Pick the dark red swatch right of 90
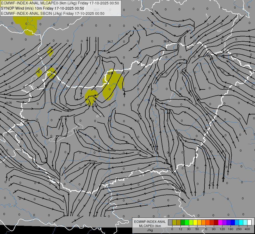 pyautogui.click(x=216, y=222)
